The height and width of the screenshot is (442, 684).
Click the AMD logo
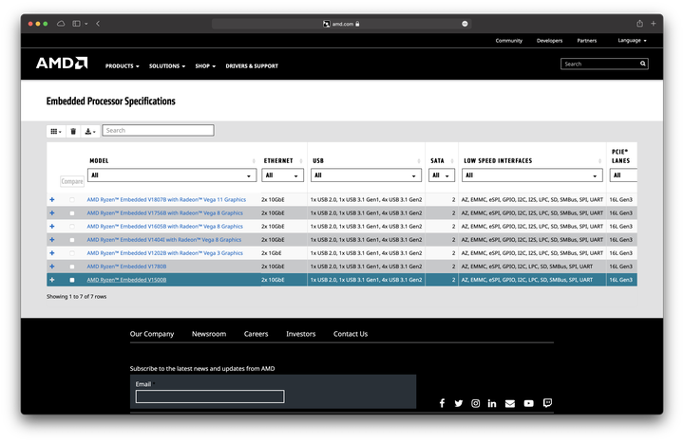tap(62, 64)
